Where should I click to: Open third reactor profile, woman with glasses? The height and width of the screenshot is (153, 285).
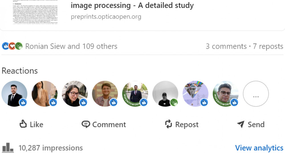(x=74, y=94)
